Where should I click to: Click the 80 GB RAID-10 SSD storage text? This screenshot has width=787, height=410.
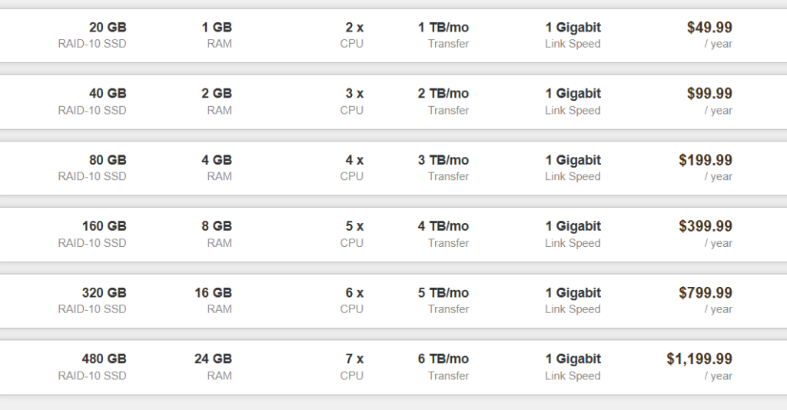click(x=92, y=168)
